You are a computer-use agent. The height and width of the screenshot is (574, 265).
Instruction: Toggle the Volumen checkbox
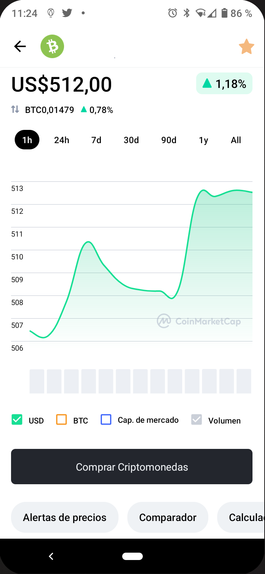[x=197, y=420]
